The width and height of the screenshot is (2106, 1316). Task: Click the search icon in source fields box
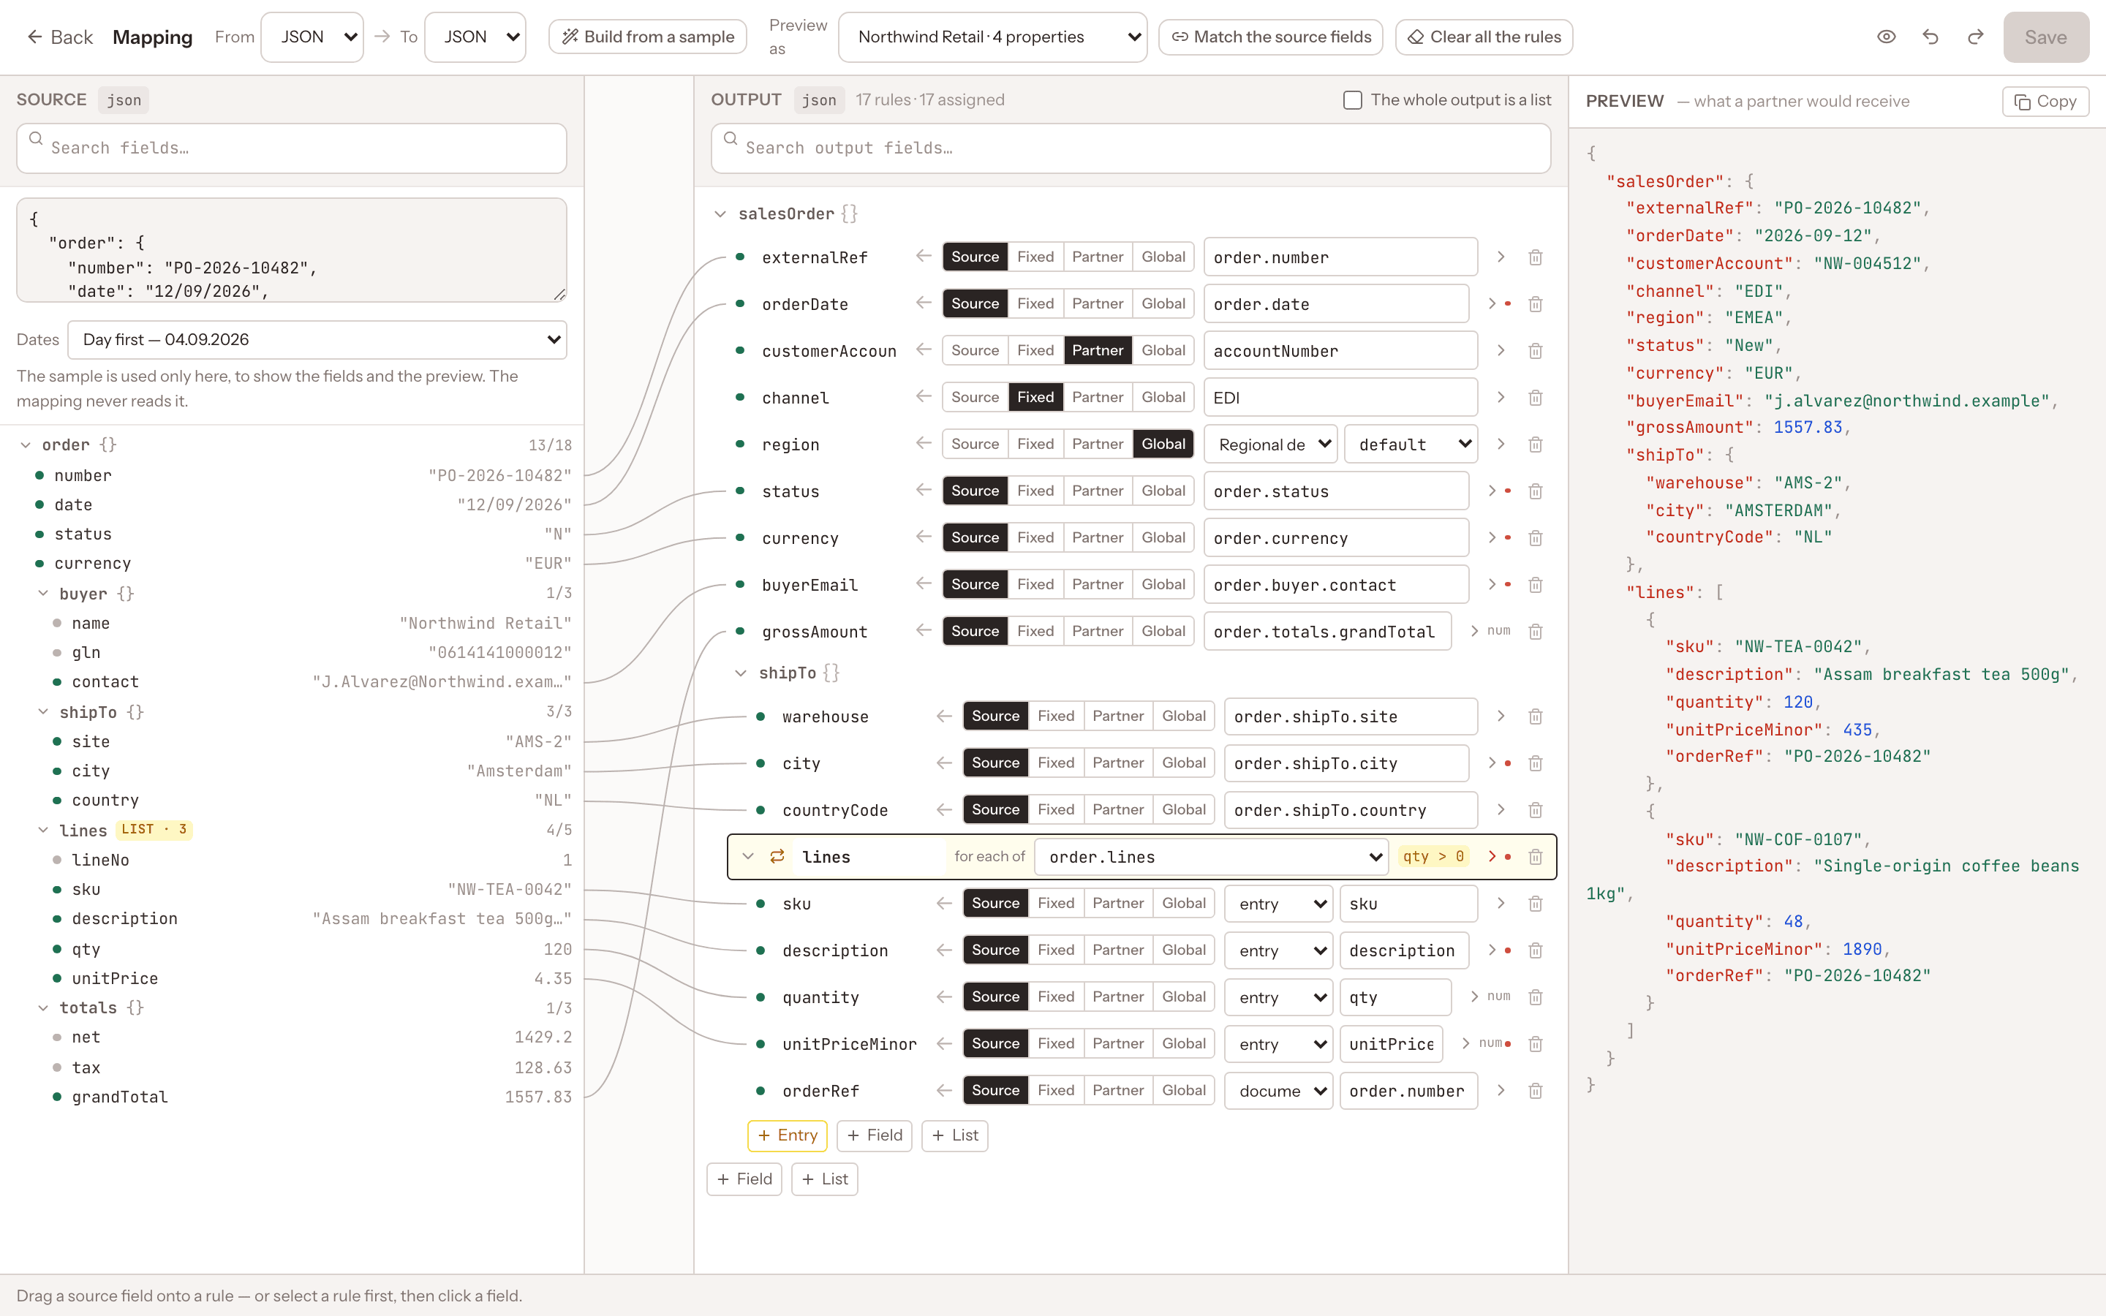[x=36, y=138]
